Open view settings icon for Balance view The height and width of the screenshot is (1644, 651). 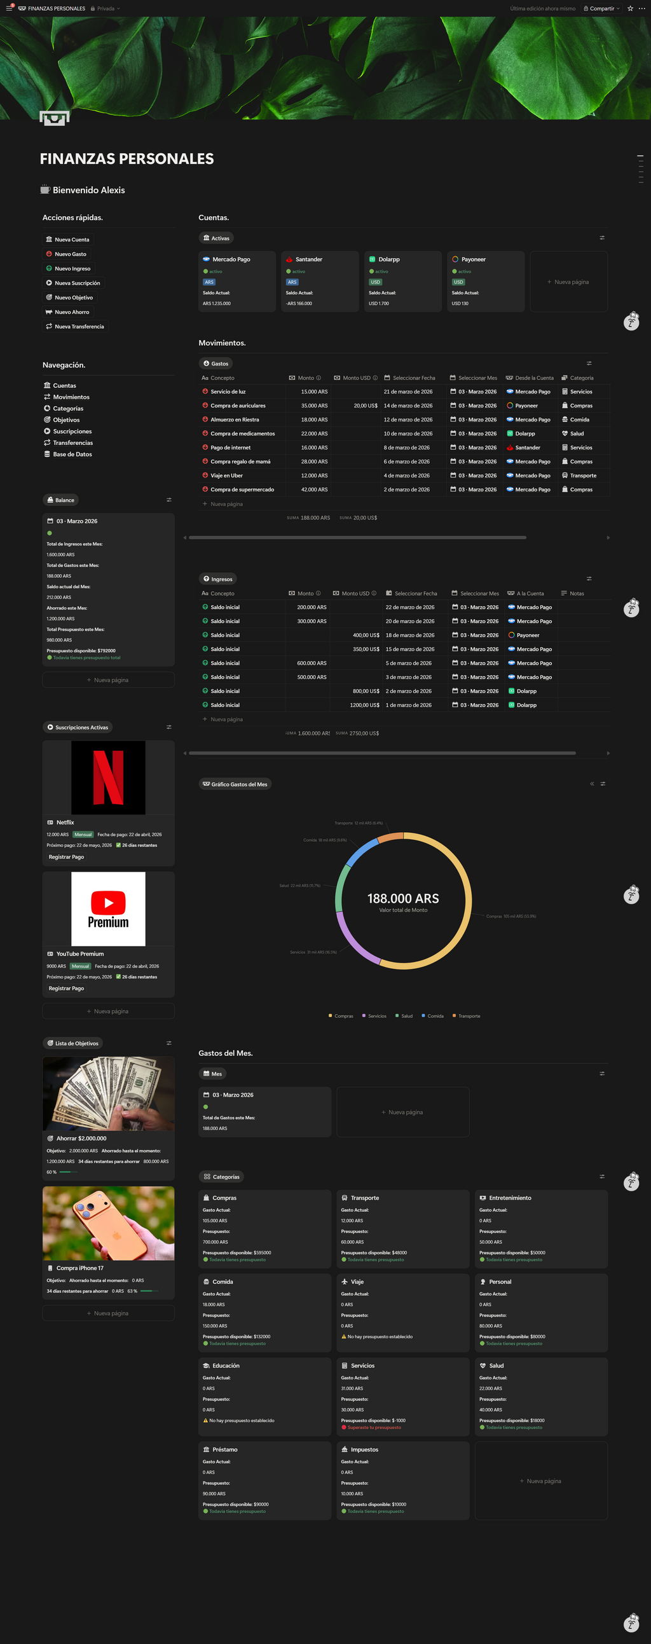(169, 500)
